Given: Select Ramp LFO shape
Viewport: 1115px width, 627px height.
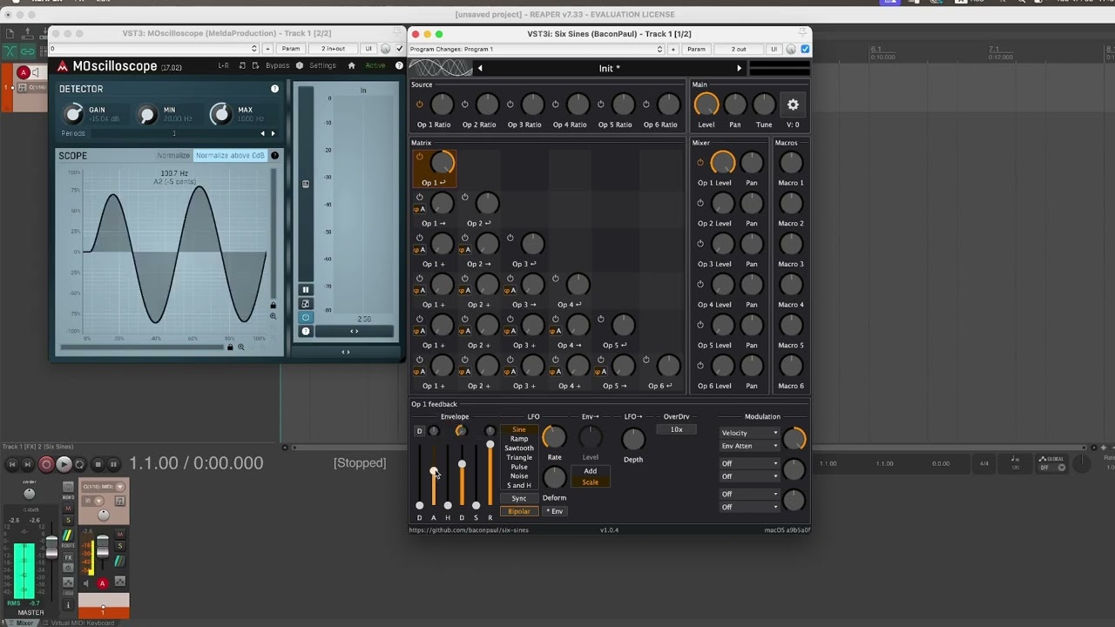Looking at the screenshot, I should pyautogui.click(x=519, y=439).
